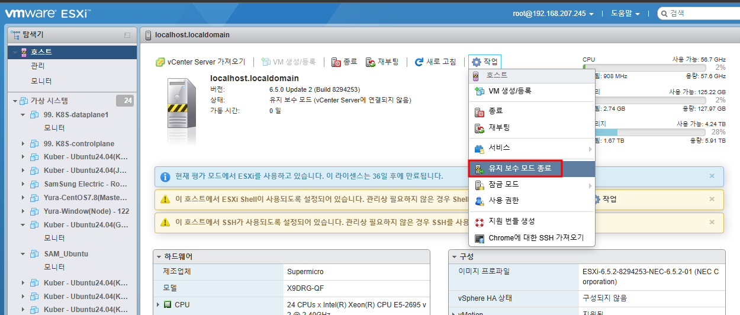Viewport: 740px width, 315px height.
Task: Refresh with the 새로 고침 button
Action: 435,62
